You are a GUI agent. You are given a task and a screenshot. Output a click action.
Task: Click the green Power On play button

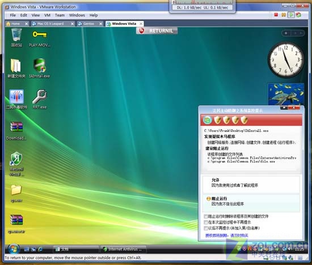(x=291, y=15)
